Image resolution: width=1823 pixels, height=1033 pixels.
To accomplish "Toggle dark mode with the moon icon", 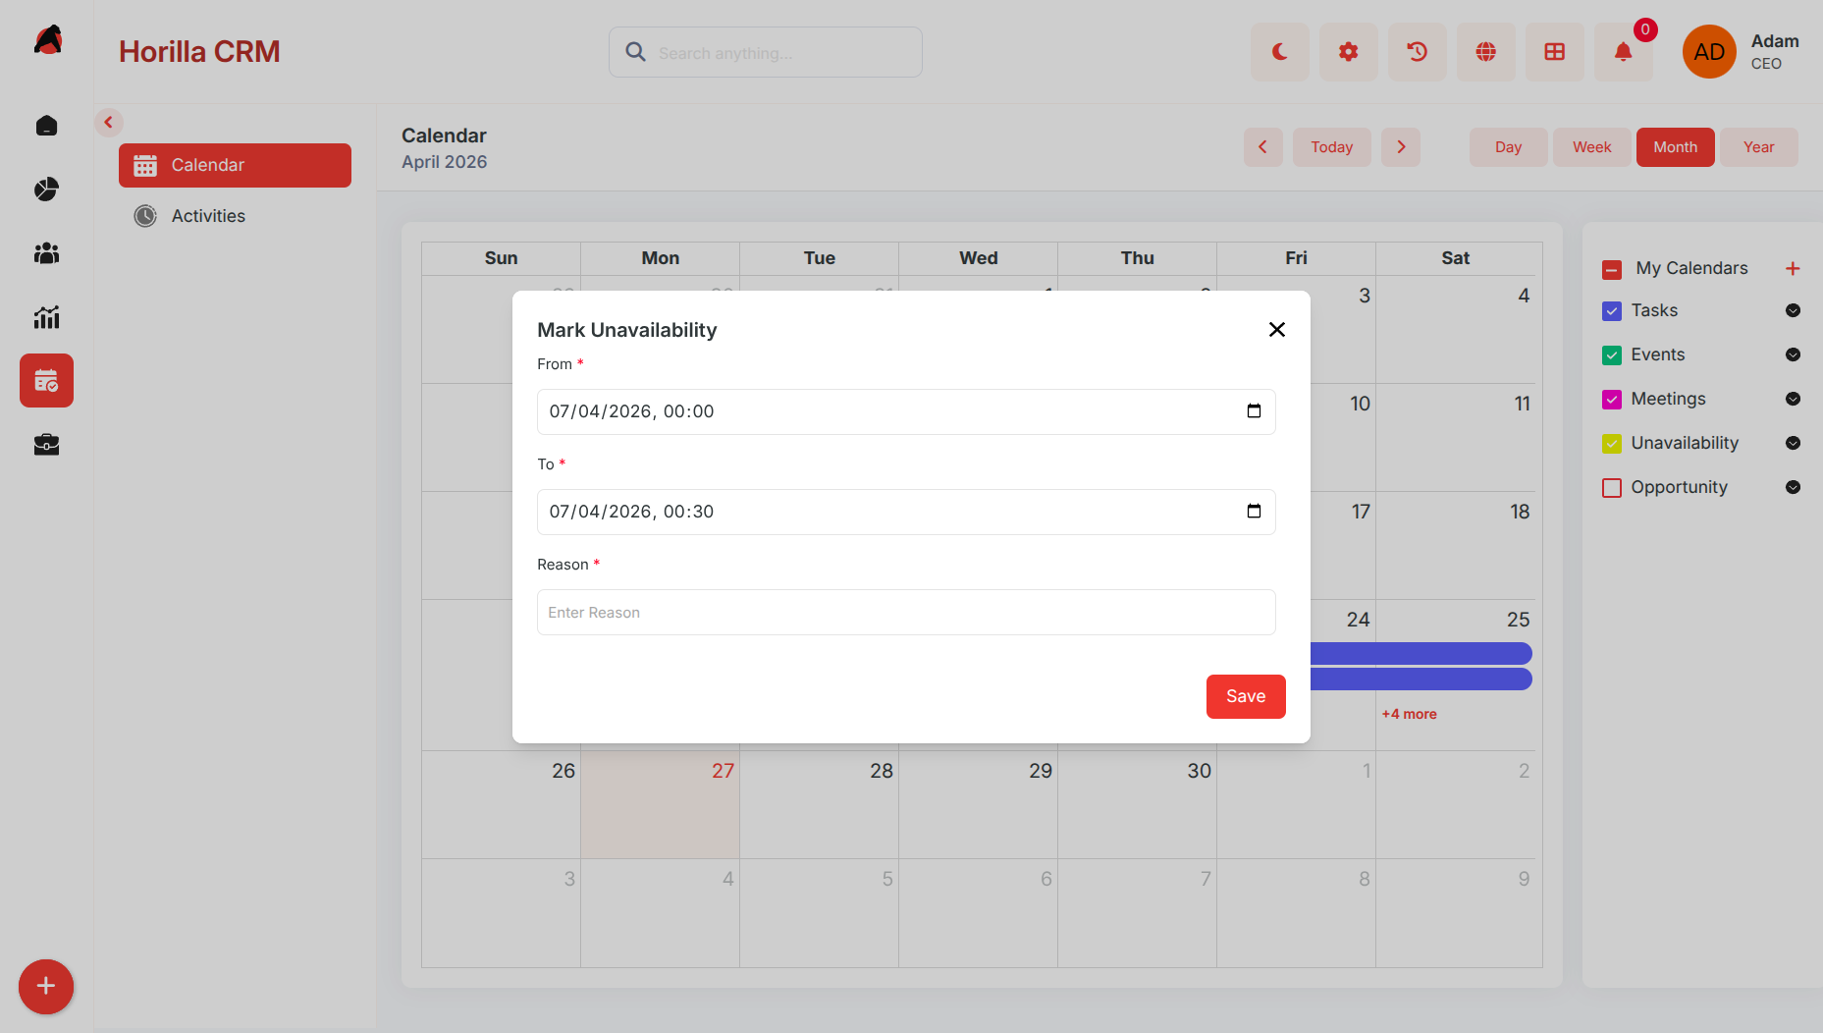I will 1280,52.
